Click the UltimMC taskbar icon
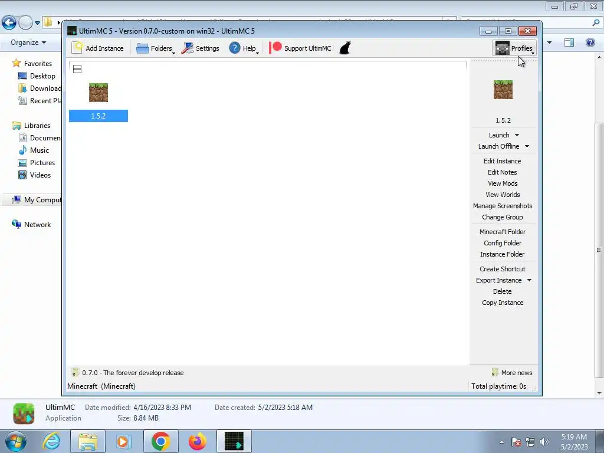The image size is (604, 453). (234, 441)
